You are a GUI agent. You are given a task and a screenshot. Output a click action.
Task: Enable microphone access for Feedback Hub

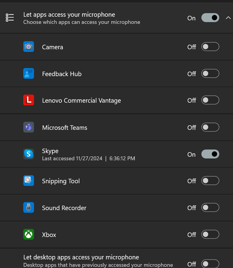[x=210, y=73]
